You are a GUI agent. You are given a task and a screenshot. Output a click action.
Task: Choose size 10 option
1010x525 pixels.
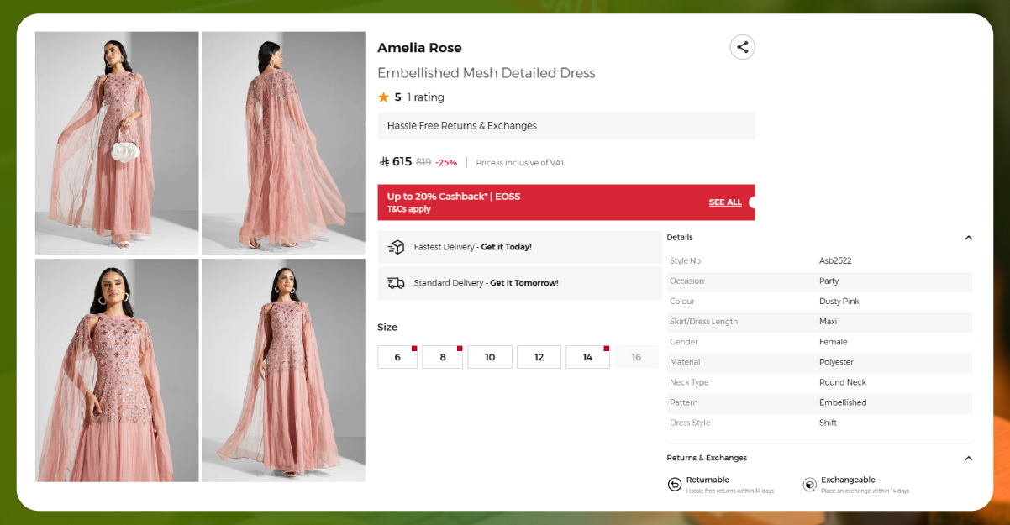490,357
